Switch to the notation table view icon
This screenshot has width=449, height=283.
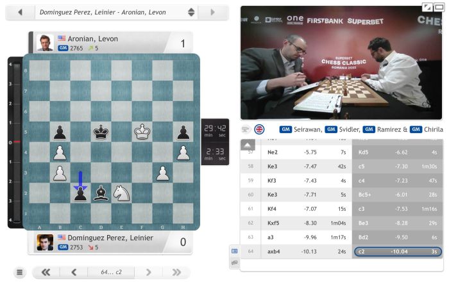coord(235,251)
